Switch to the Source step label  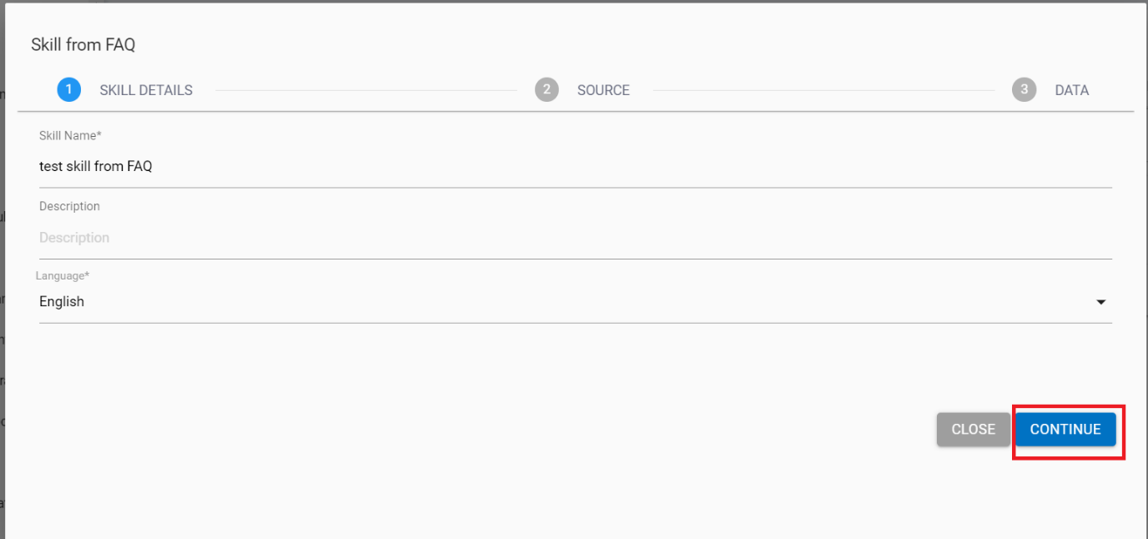pos(603,90)
